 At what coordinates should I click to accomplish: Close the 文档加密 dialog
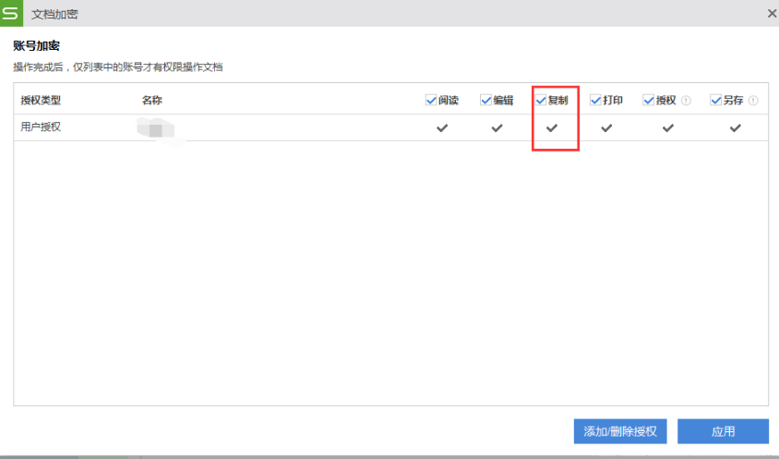pos(772,13)
